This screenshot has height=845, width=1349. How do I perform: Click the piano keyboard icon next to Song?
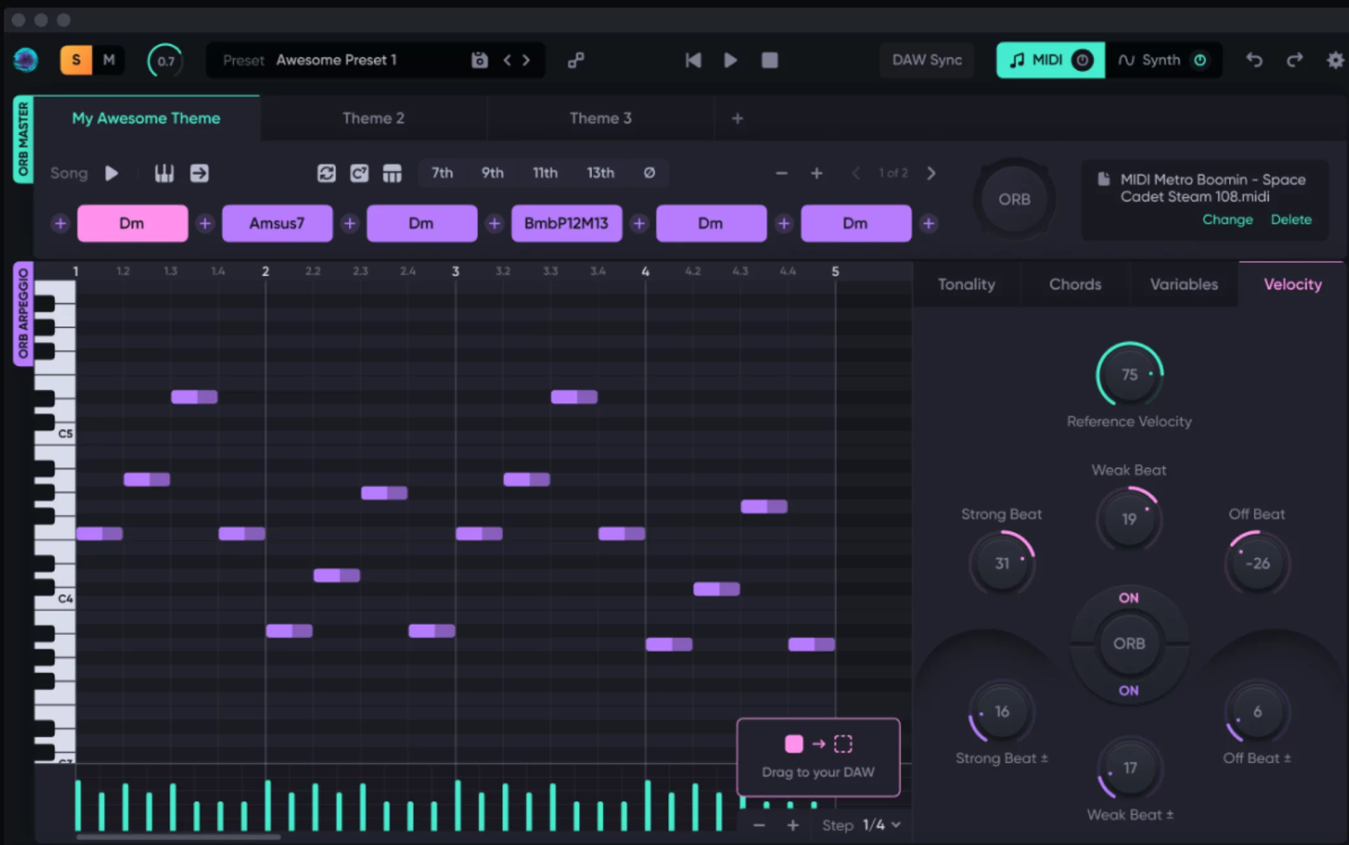click(164, 173)
